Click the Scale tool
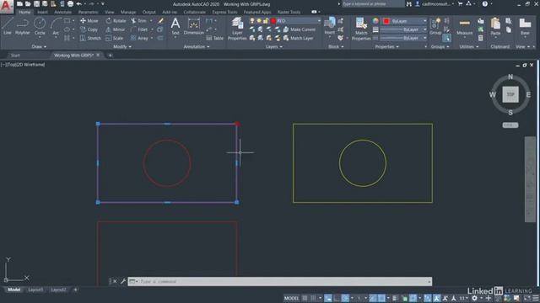Screen dimensions: 540x303 tap(115, 38)
